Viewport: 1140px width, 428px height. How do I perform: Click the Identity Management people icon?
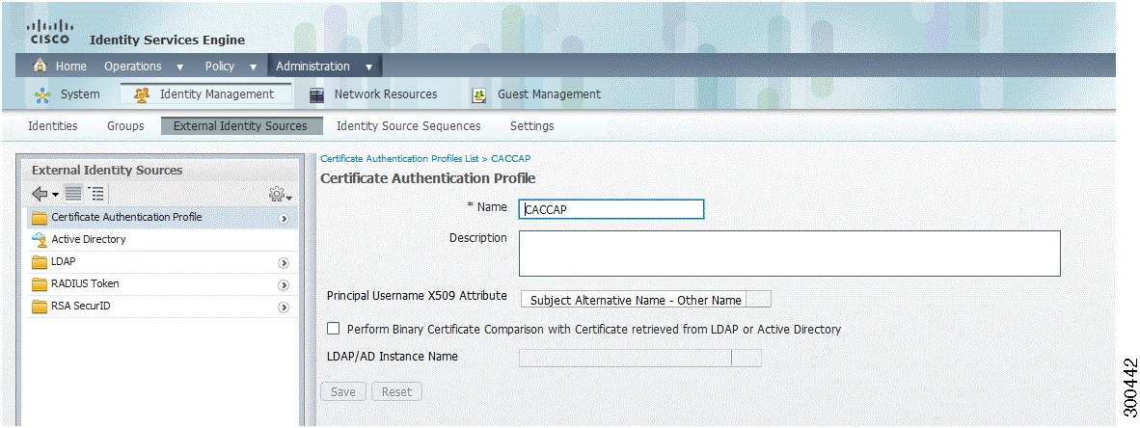[144, 94]
